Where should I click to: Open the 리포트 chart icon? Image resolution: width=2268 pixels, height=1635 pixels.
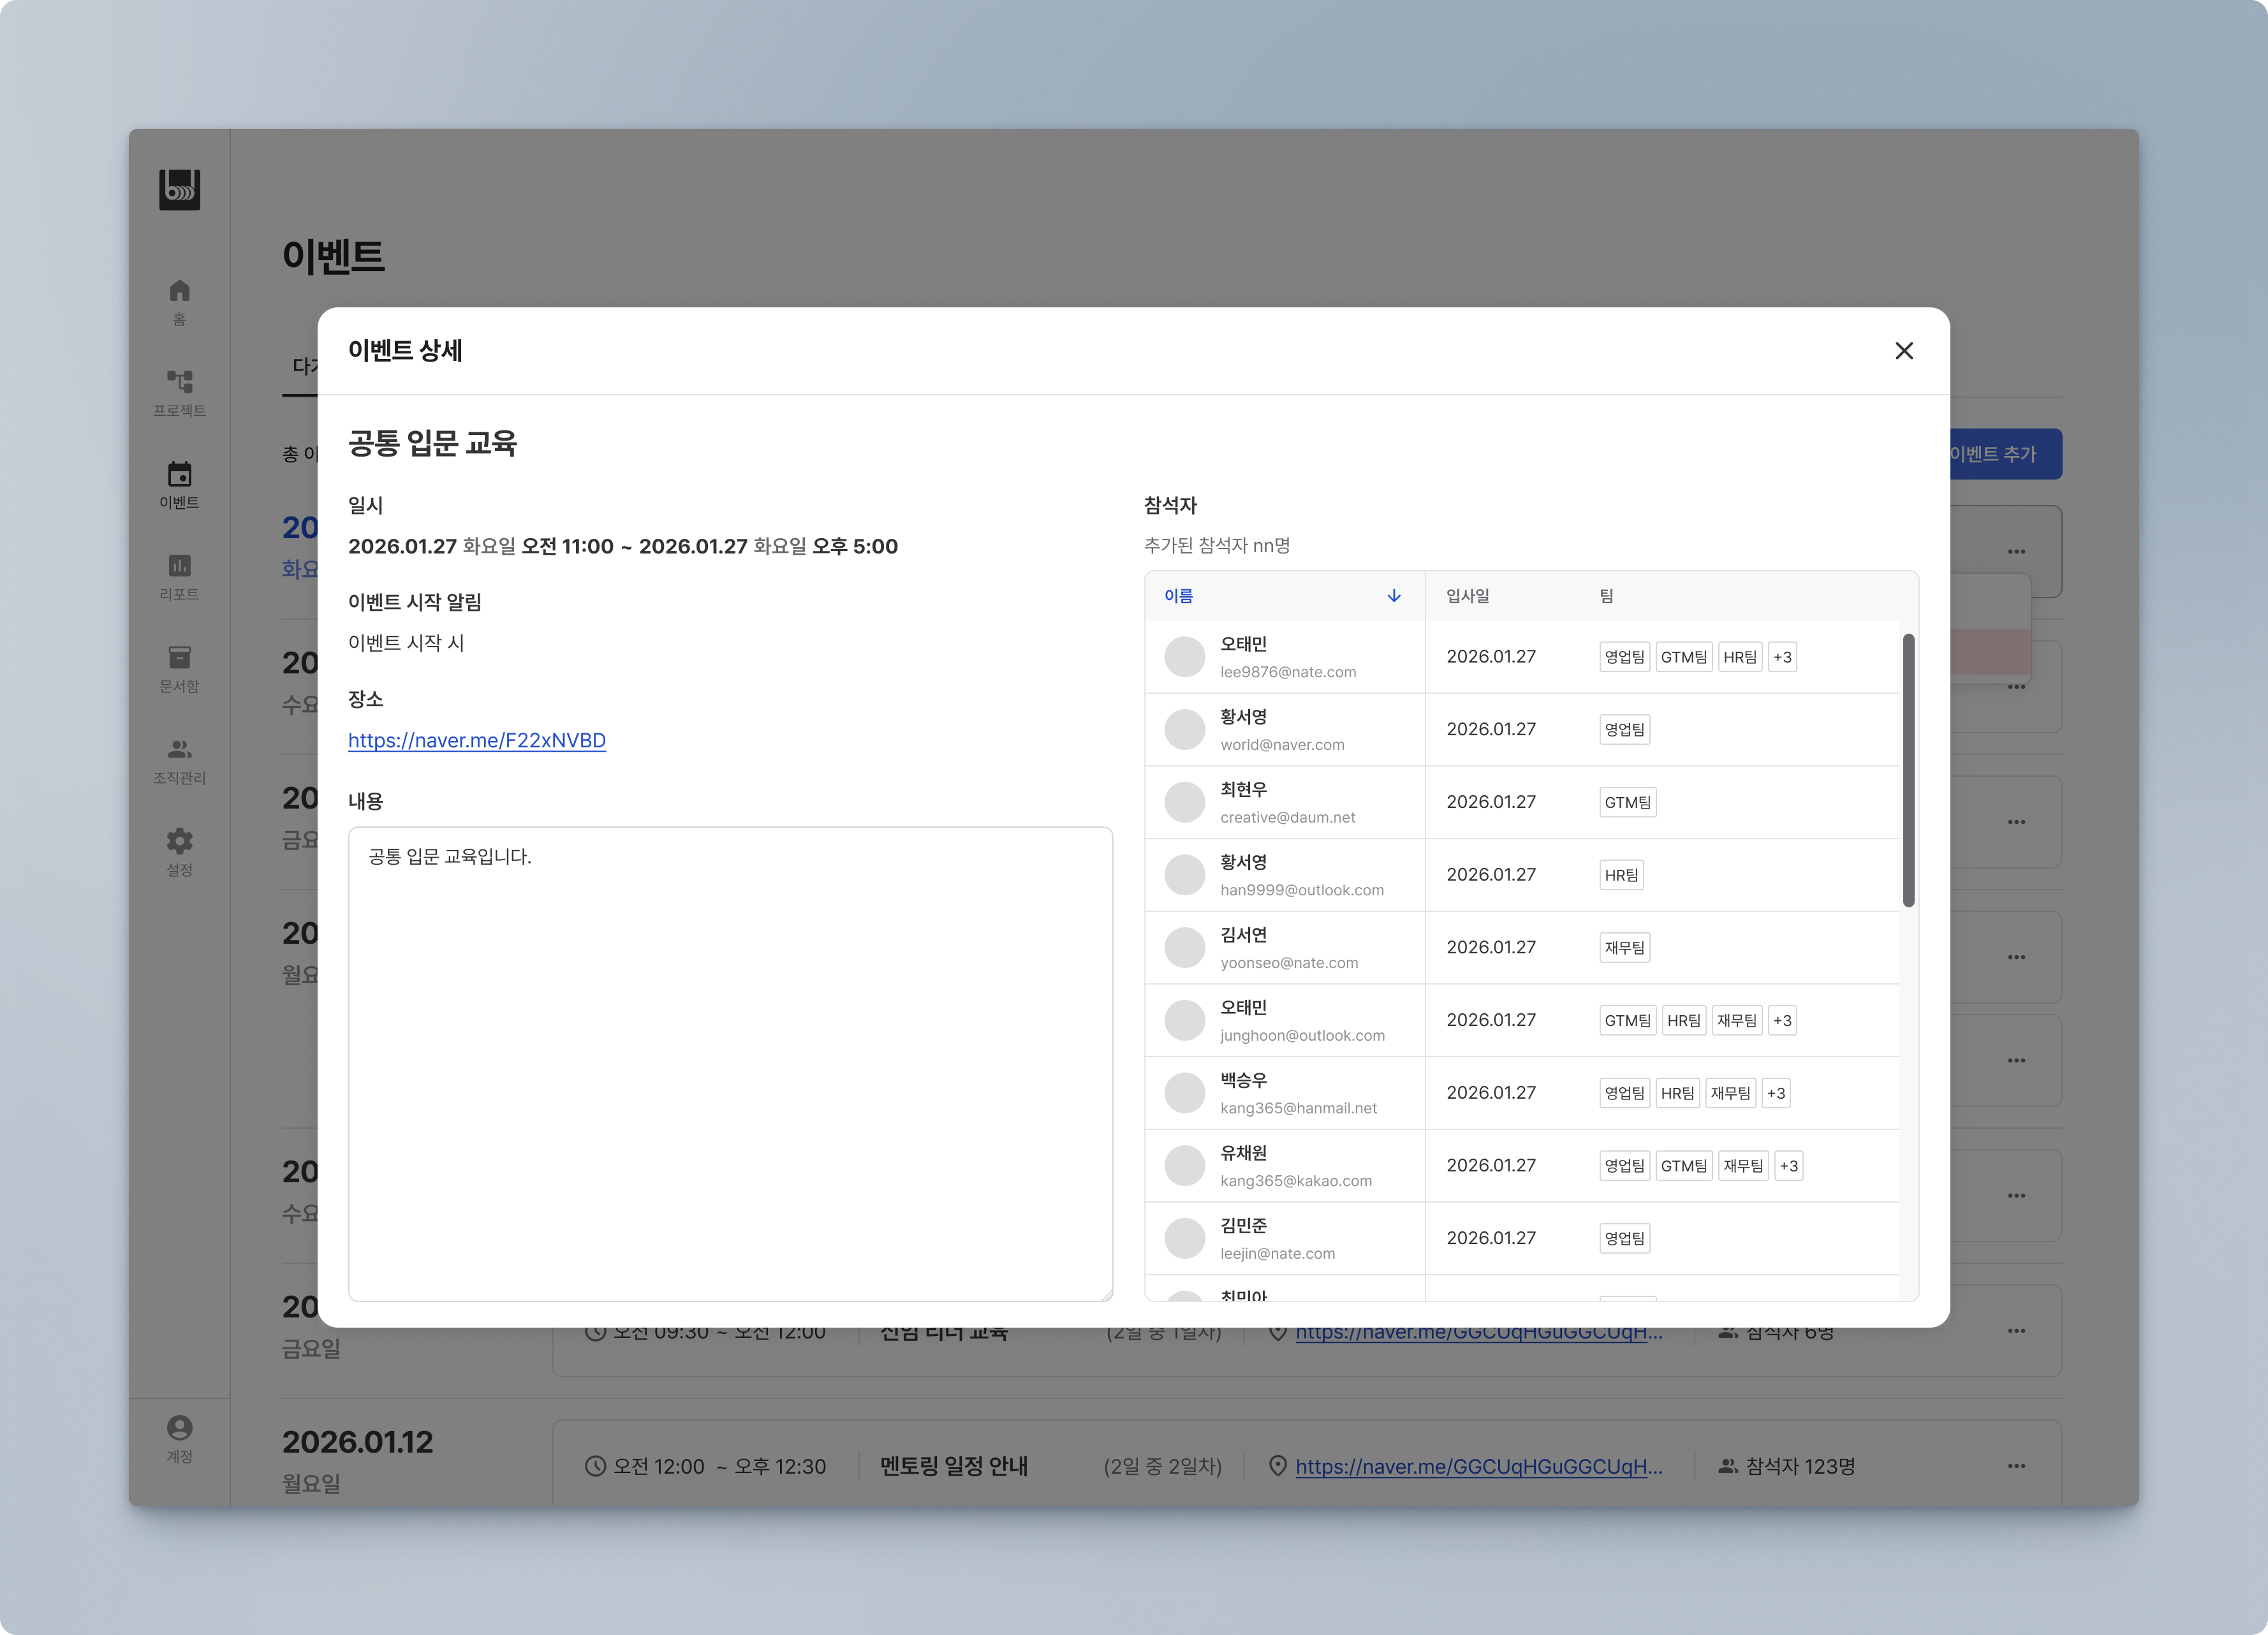179,566
